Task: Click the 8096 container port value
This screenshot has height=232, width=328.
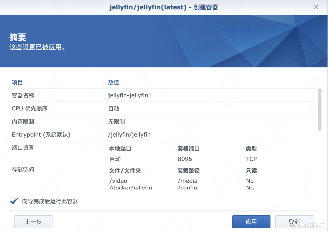Action: click(185, 159)
